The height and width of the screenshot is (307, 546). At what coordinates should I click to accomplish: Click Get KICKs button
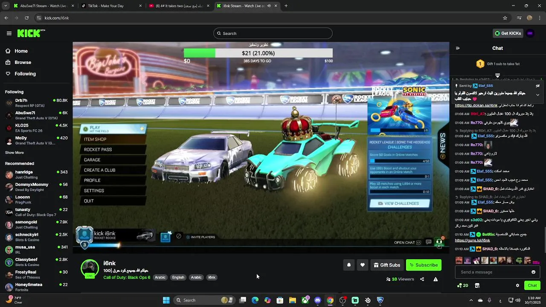[508, 33]
